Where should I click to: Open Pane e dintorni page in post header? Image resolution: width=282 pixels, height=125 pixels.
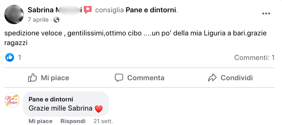[x=151, y=10]
